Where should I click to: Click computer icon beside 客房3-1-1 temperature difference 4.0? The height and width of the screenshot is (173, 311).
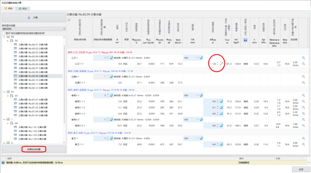pyautogui.click(x=222, y=101)
